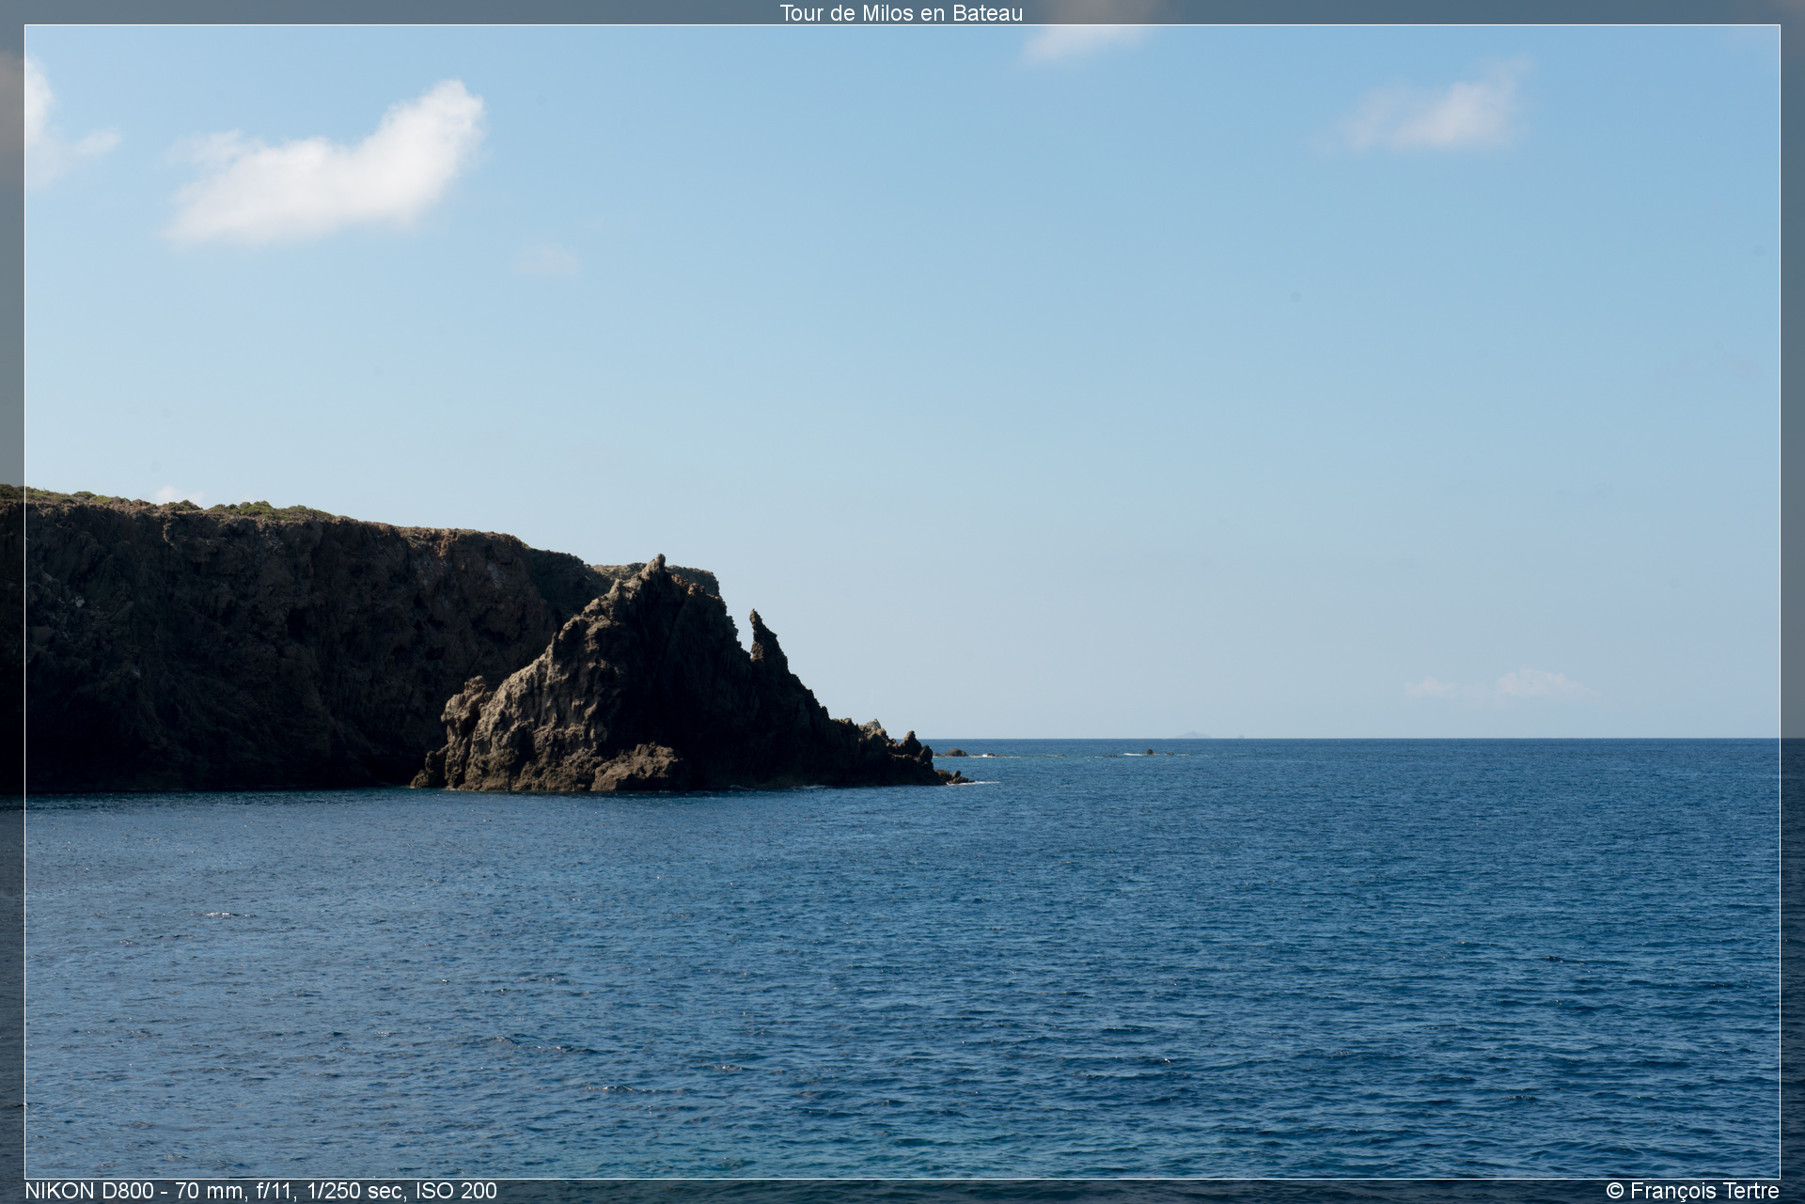Click the main seascape photo

[x=902, y=602]
